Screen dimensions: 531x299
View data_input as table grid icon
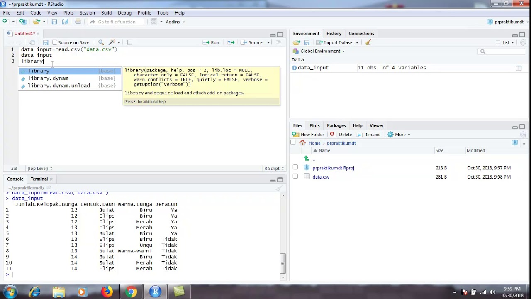click(519, 68)
